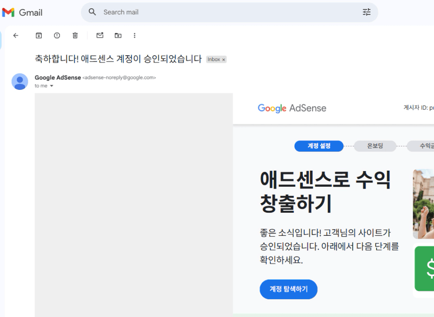Open the photo thumbnail beside the headline

(x=424, y=204)
